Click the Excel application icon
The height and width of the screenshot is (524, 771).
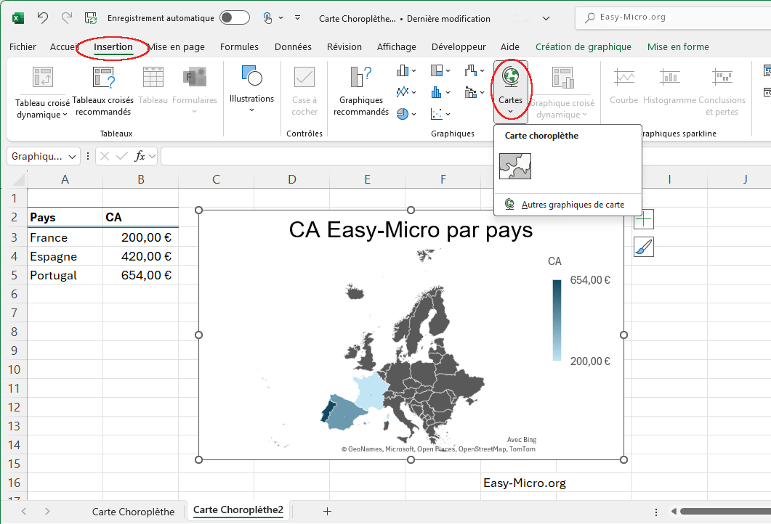tap(17, 19)
